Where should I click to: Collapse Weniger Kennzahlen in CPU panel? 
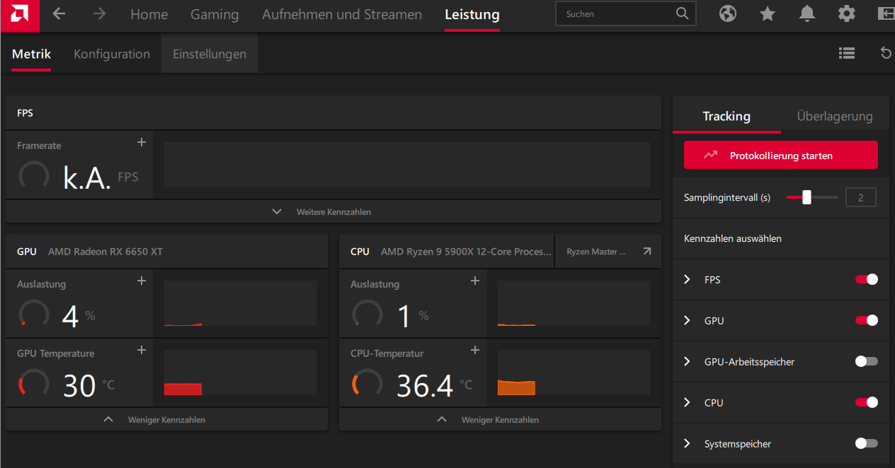tap(500, 420)
